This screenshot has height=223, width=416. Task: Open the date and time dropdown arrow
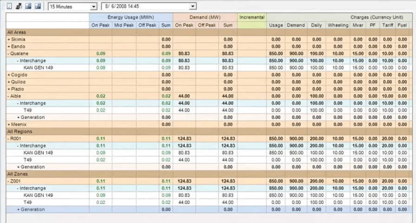[x=193, y=7]
